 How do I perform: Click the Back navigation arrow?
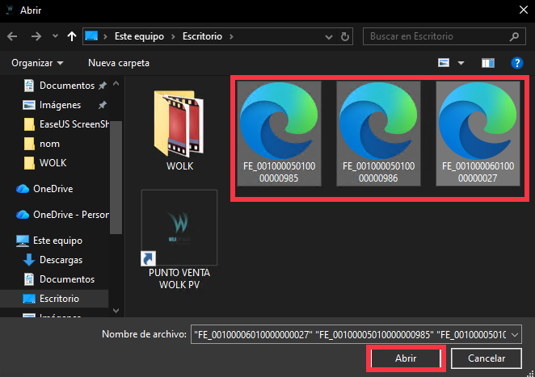pyautogui.click(x=12, y=36)
